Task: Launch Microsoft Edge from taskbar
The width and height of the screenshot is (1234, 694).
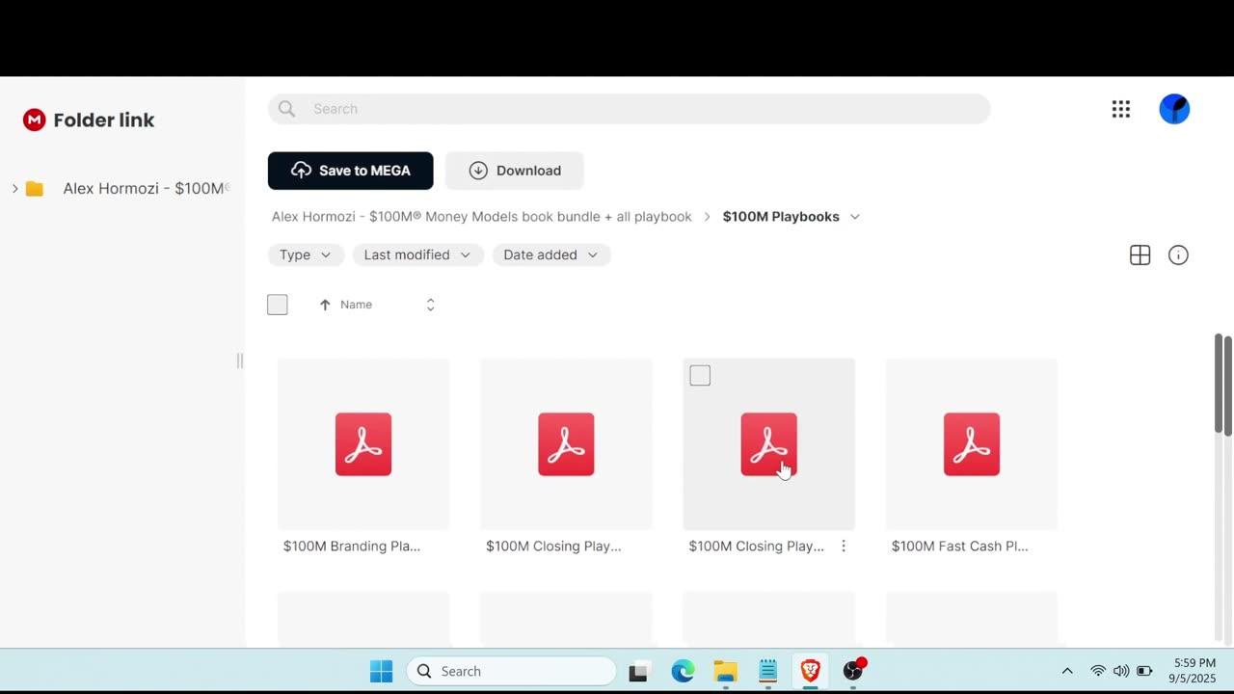Action: [683, 671]
